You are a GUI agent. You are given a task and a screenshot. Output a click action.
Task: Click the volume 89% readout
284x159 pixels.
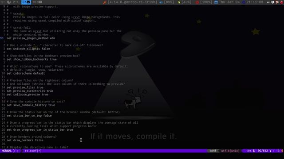pyautogui.click(x=169, y=2)
